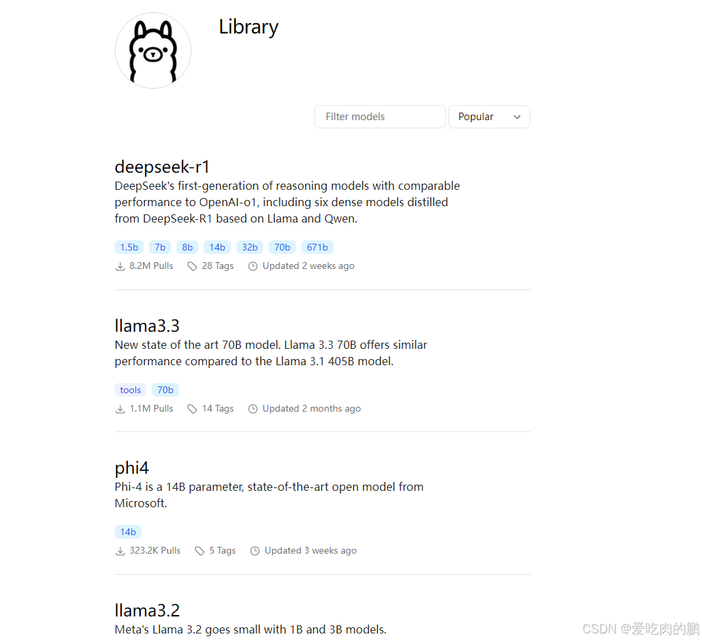Image resolution: width=702 pixels, height=641 pixels.
Task: Click the 14 Tags text
Action: [x=217, y=408]
